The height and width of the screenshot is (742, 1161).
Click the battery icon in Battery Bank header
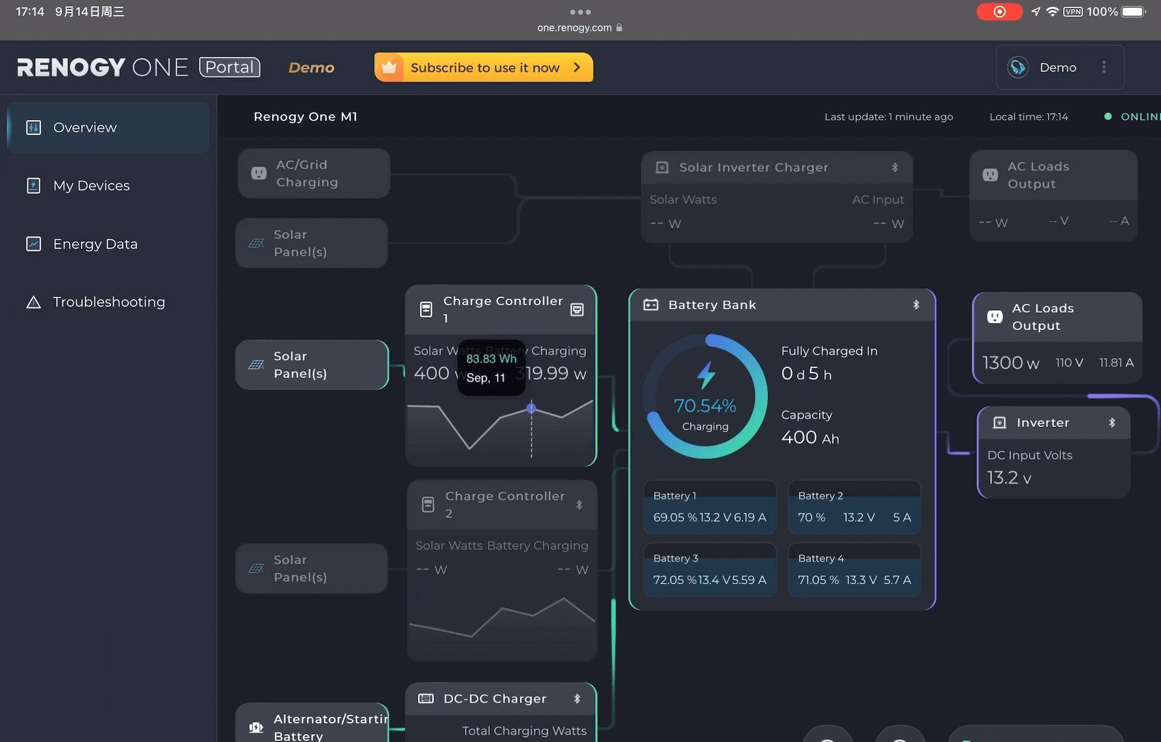[x=651, y=305]
